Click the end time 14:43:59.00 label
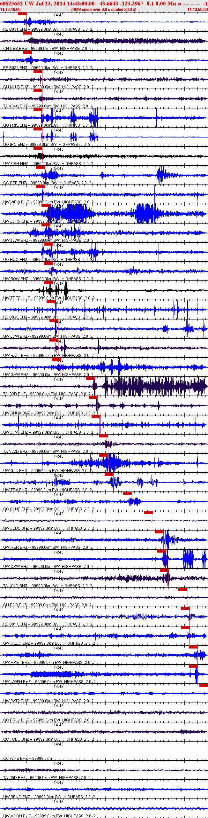 [197, 10]
